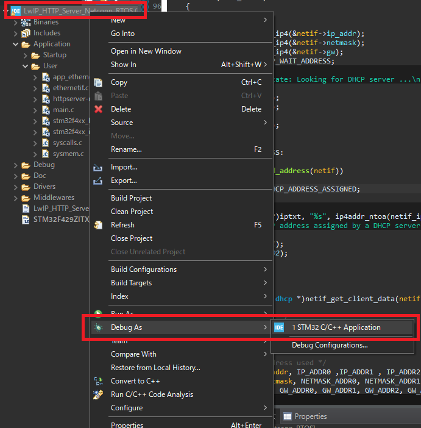Open the Source submenu
The height and width of the screenshot is (428, 421).
pyautogui.click(x=182, y=123)
